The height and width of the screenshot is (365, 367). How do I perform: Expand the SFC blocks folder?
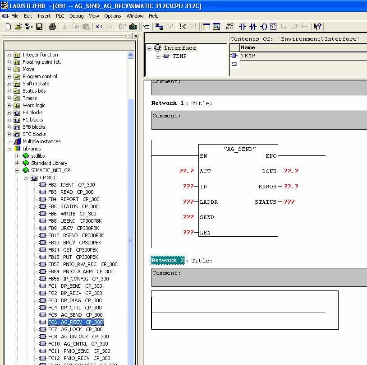point(9,135)
